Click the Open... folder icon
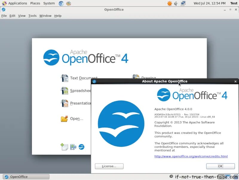The image size is (239, 180). [x=64, y=119]
